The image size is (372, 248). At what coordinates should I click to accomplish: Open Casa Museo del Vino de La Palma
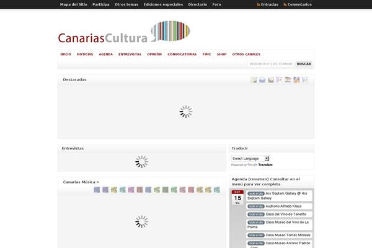pyautogui.click(x=279, y=224)
